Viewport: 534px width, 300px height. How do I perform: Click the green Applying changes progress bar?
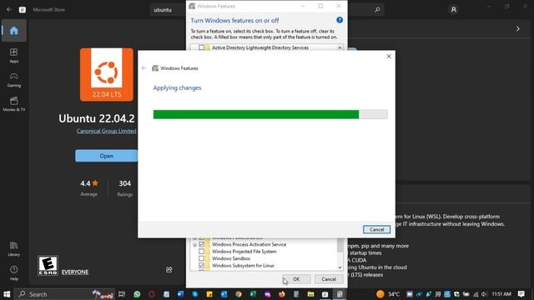point(270,114)
